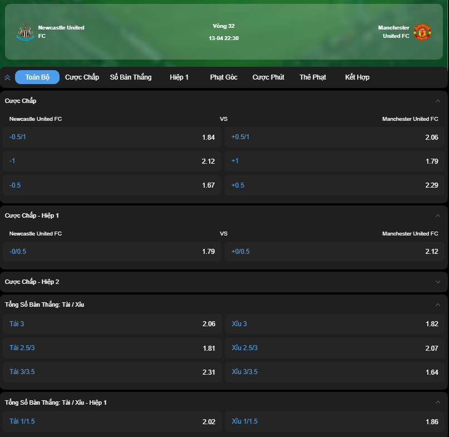Collapse Tài / Xỉu - Hiệp 1 section
Screen dimensions: 449x437
[x=438, y=402]
